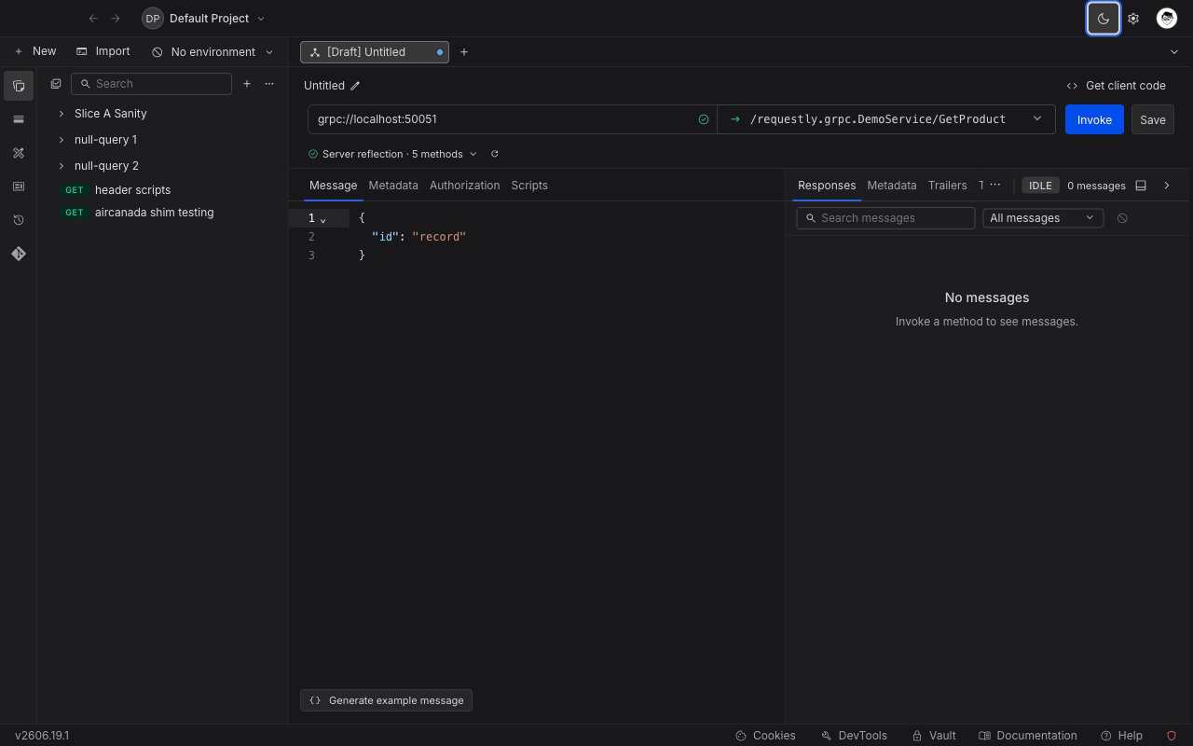The image size is (1193, 746).
Task: Click Generate example message
Action: [386, 700]
